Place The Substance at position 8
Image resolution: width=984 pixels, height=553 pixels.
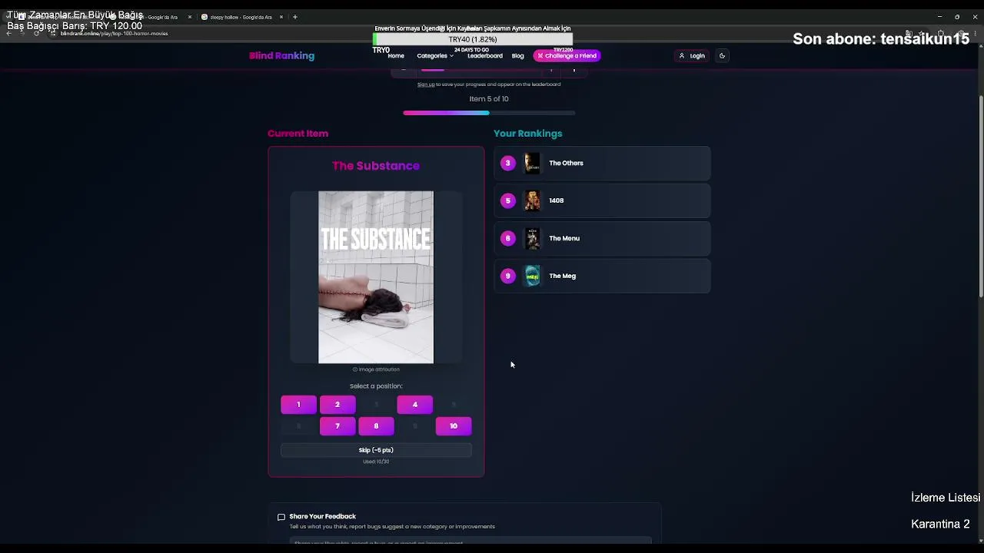[x=376, y=426]
